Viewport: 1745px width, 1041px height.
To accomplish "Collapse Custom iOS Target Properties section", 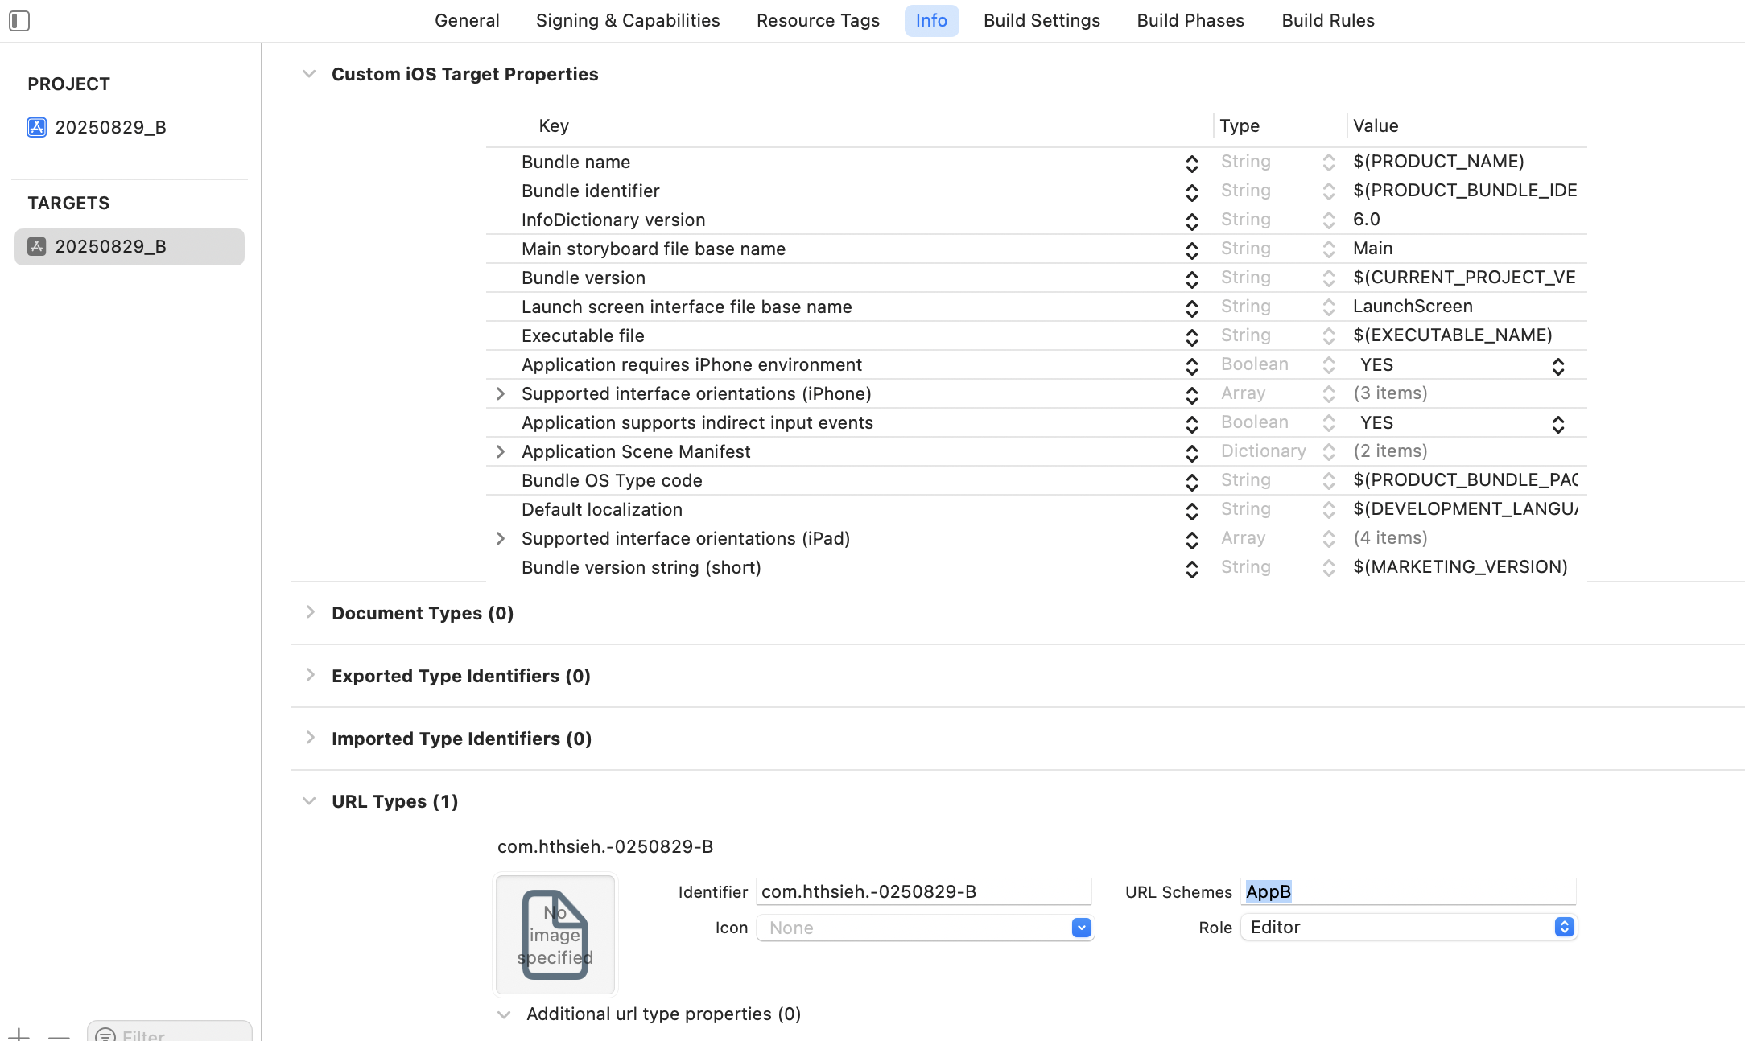I will (309, 74).
